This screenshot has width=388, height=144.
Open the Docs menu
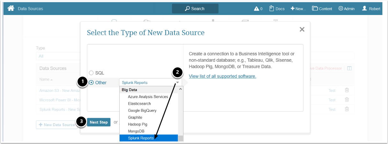(277, 9)
